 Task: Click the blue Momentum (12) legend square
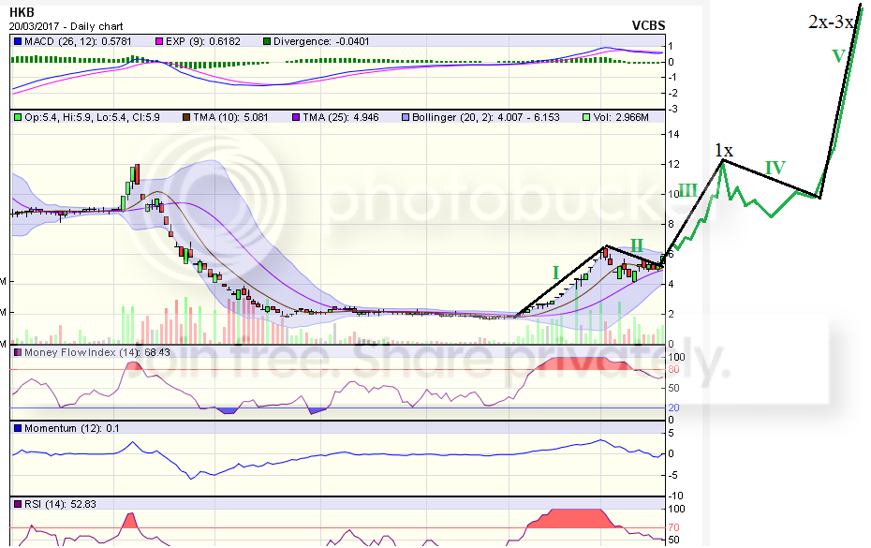17,428
